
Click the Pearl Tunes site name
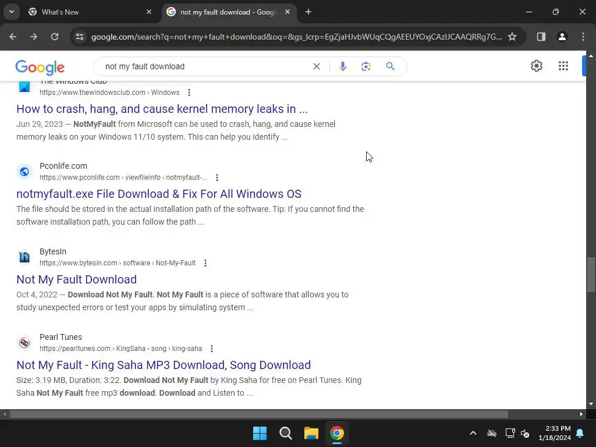61,337
